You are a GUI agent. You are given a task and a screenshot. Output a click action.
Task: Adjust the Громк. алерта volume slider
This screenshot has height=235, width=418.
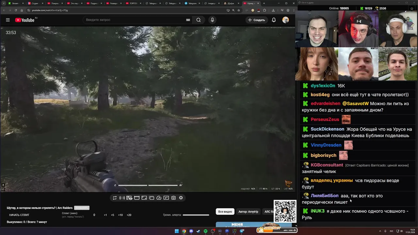[x=196, y=215]
